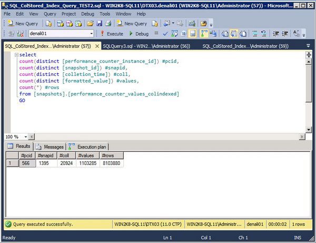Viewport: 316px width, 243px height.
Task: Open a Database Engine Query
Action: (x=48, y=24)
